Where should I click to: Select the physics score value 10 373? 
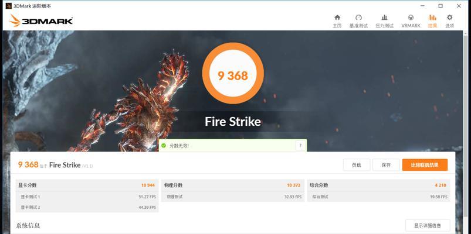click(x=293, y=185)
